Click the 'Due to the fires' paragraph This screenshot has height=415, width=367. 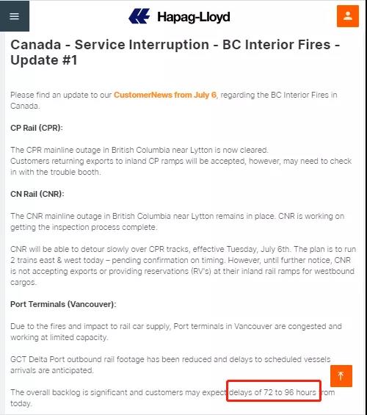[176, 331]
